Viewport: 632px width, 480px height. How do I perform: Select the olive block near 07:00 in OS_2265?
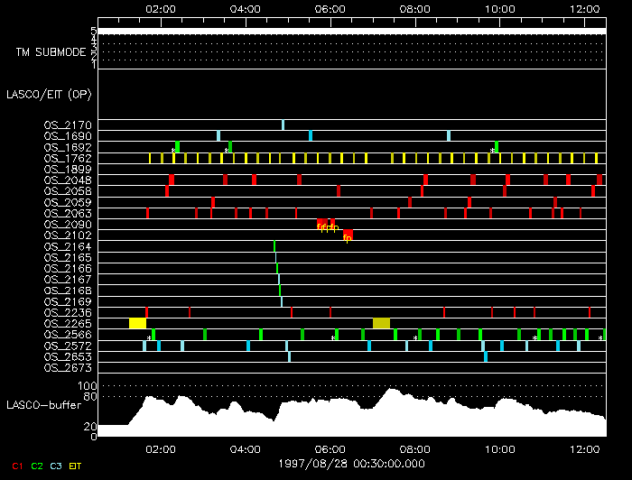(x=382, y=323)
